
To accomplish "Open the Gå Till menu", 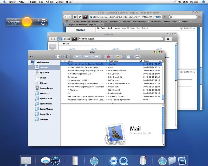I will click(49, 2).
